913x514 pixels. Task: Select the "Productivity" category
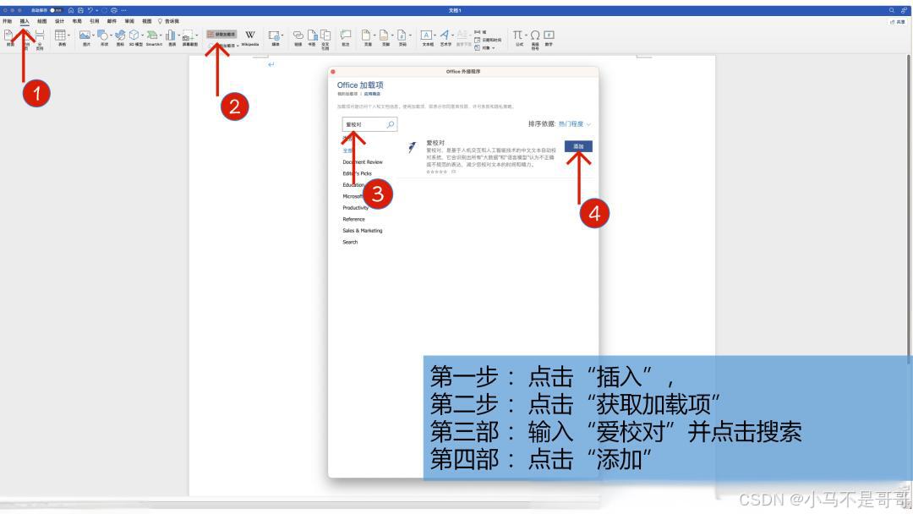(355, 208)
